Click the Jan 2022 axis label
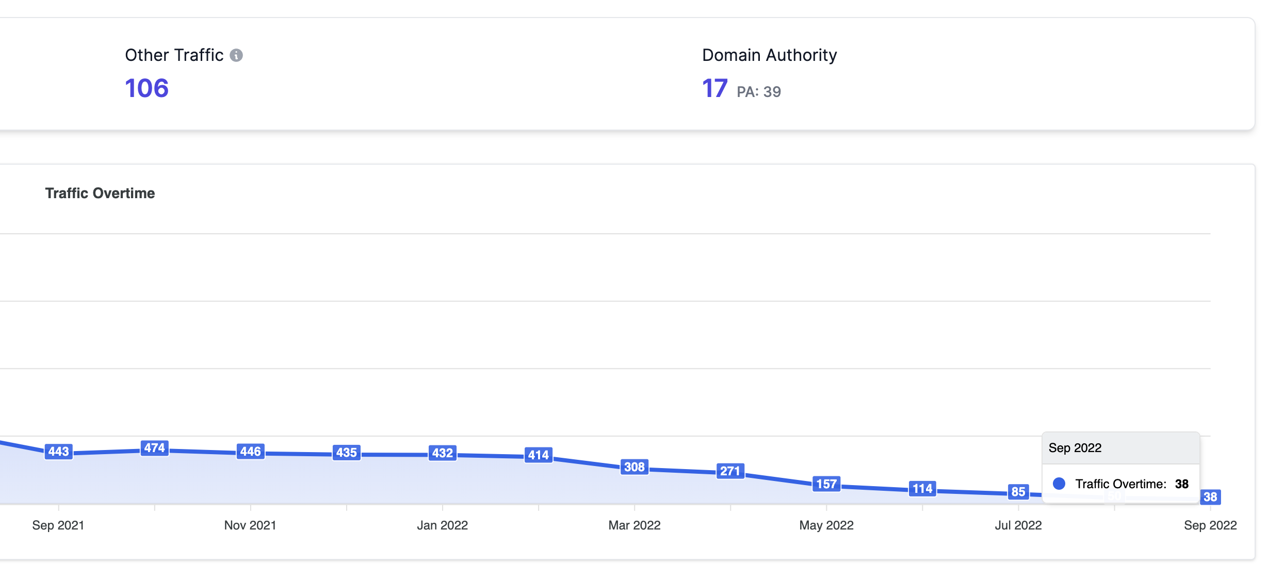 point(443,525)
